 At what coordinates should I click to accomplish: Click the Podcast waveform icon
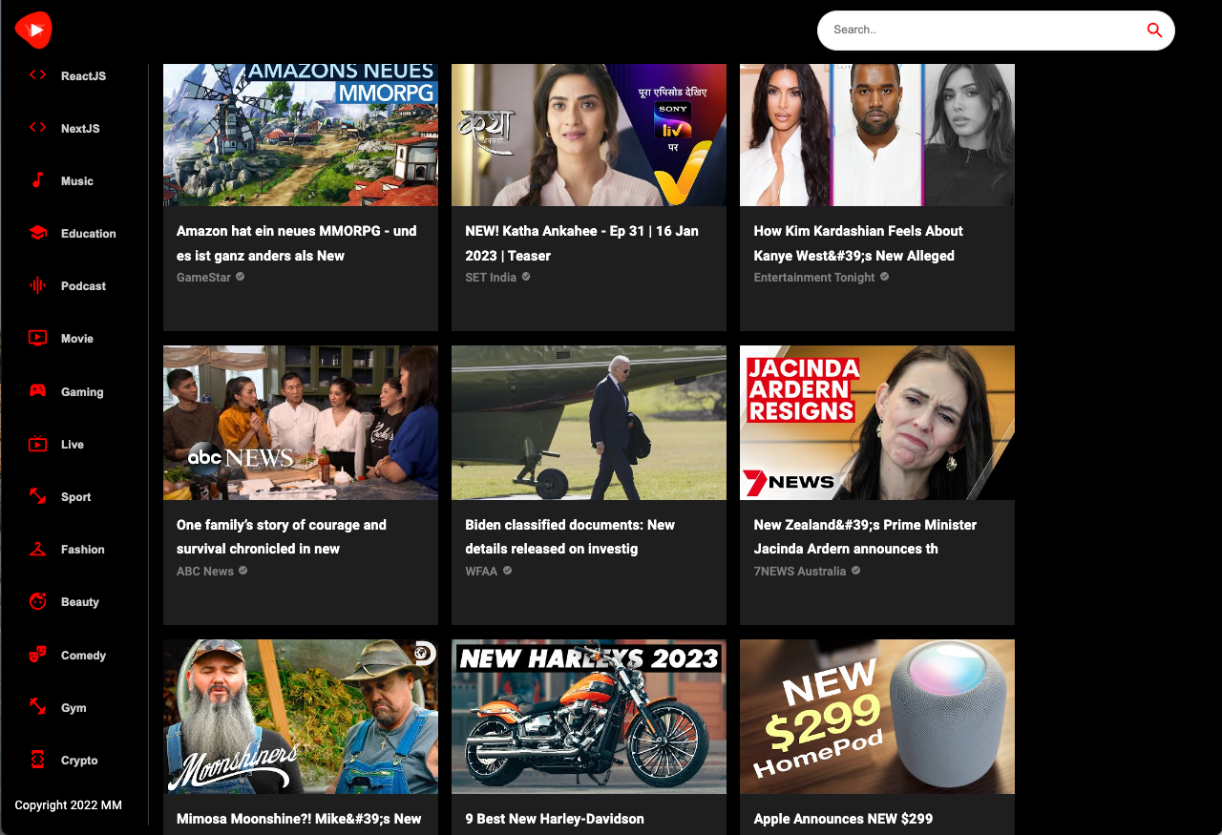click(x=37, y=285)
